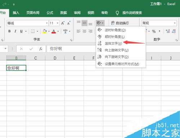Screen dimensions: 180x138
Task: Increase decimal places icon
Action: tap(168, 31)
